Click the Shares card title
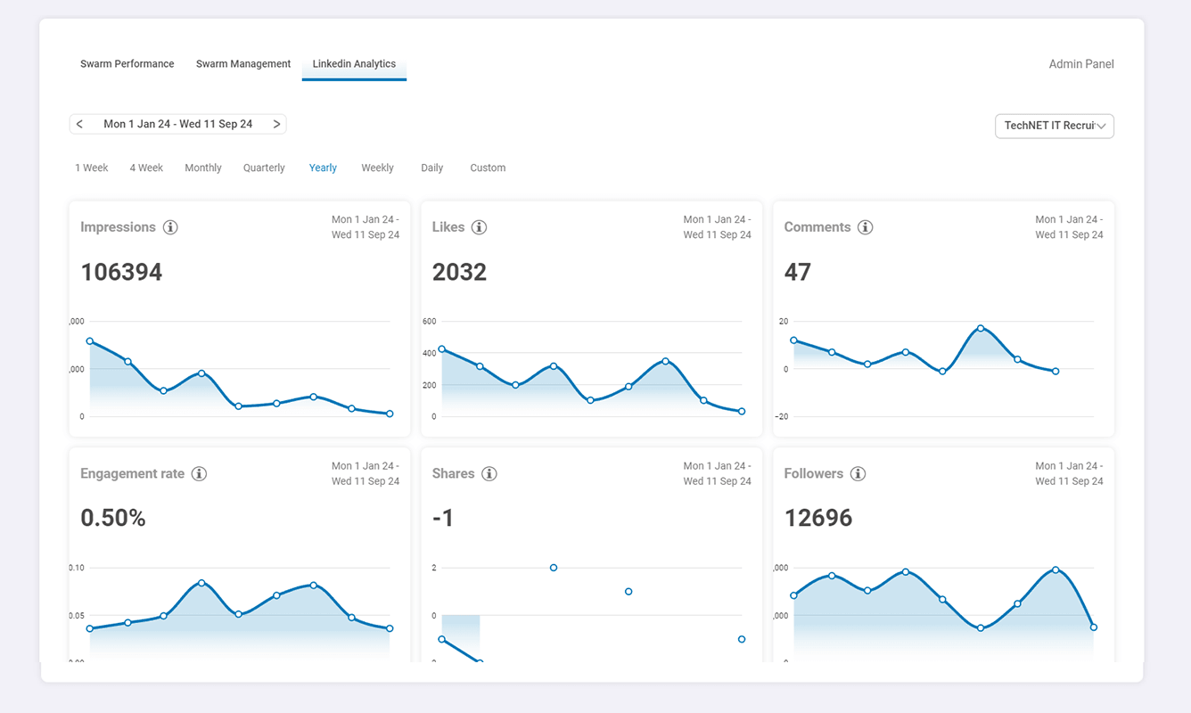Viewport: 1191px width, 713px height. click(454, 474)
